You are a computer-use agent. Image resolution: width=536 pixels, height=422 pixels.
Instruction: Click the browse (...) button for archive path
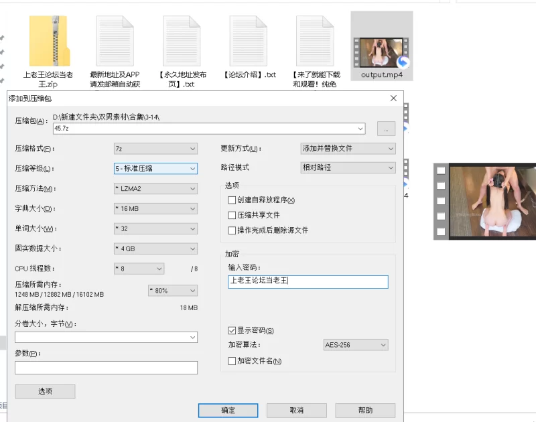[x=386, y=129]
